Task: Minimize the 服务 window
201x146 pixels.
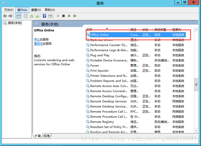Action: tap(178, 2)
